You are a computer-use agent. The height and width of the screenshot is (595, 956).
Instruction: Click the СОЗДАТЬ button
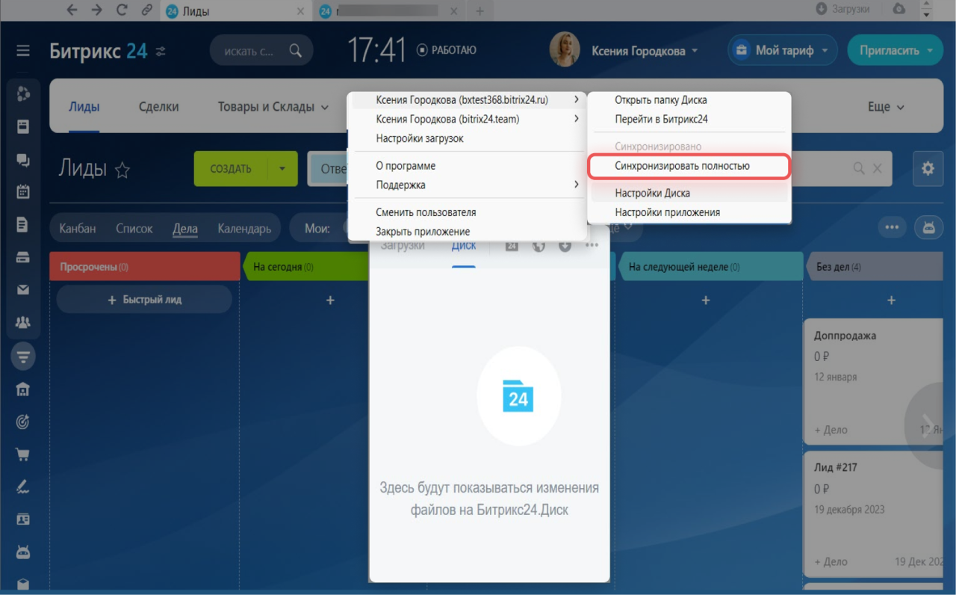[x=231, y=169]
